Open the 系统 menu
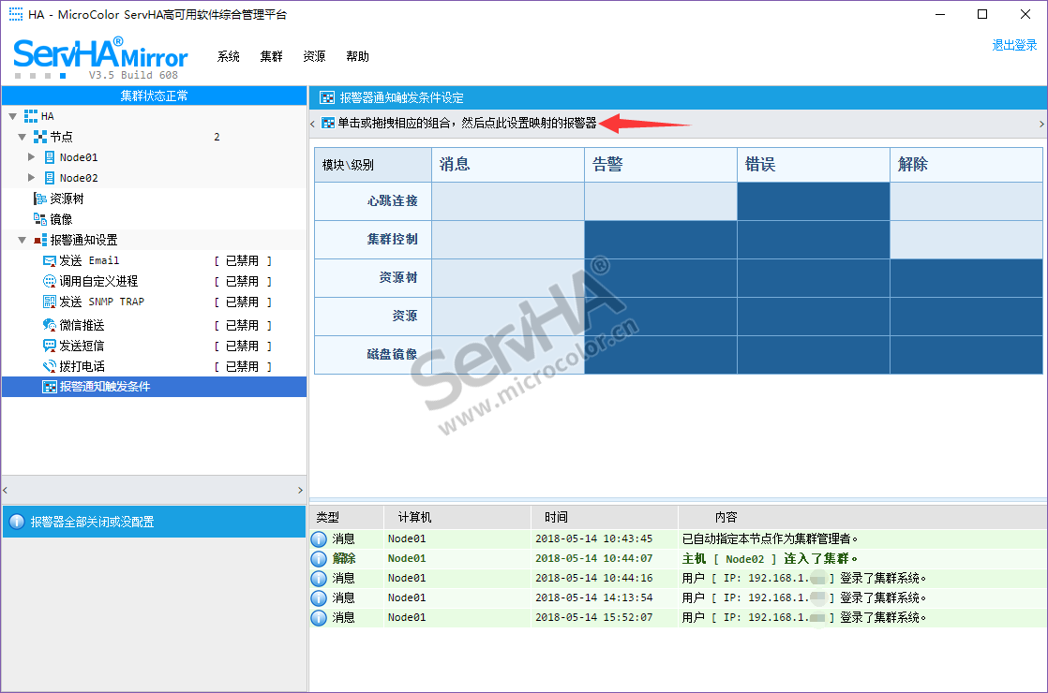 (229, 56)
